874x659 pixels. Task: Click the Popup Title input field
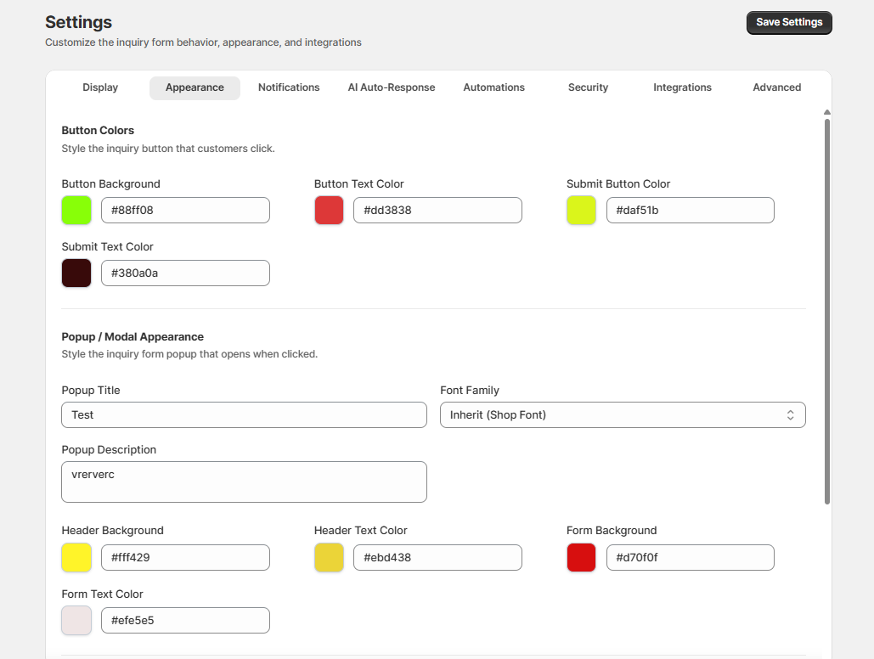point(244,414)
